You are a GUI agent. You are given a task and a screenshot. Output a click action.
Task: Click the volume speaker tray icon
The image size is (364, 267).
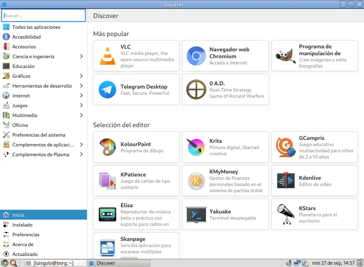point(289,263)
